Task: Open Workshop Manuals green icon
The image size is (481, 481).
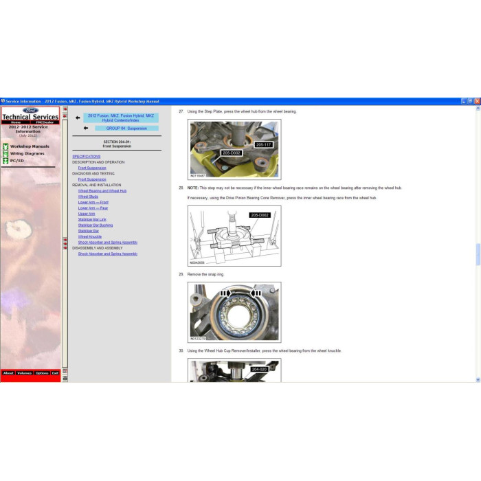Action: pos(5,146)
